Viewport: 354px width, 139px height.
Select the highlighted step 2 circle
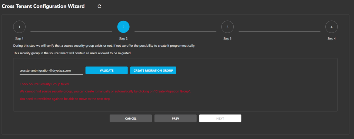coord(123,27)
